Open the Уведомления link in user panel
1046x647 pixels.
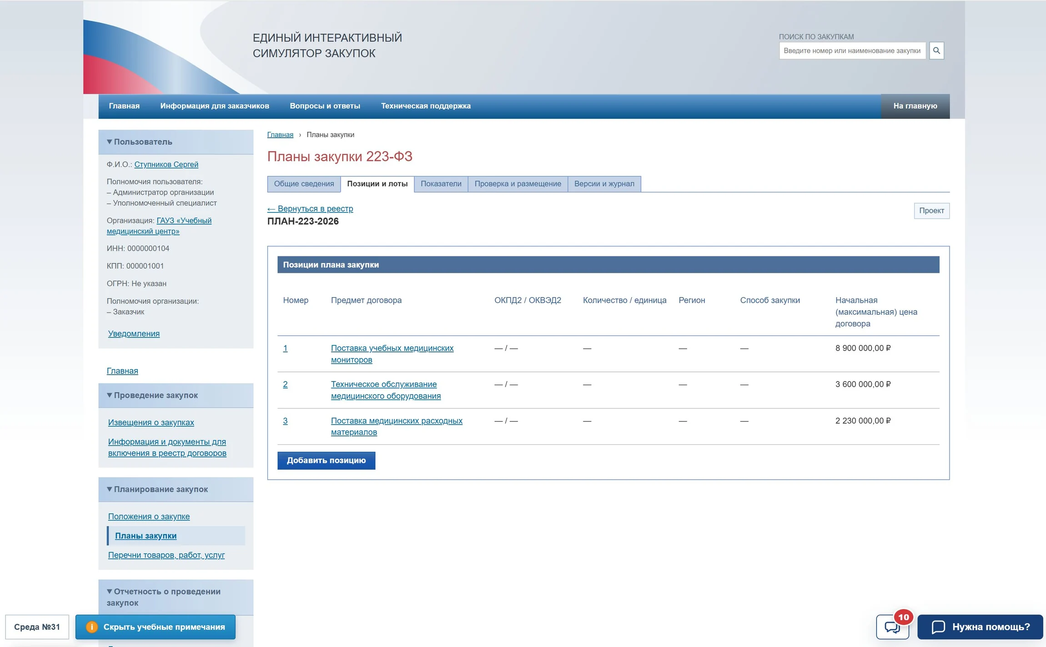134,333
